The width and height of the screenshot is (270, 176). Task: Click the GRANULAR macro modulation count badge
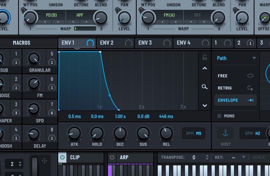click(x=52, y=62)
